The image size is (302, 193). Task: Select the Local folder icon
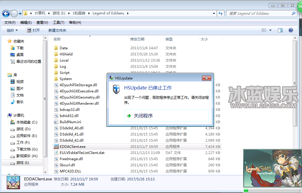click(56, 60)
